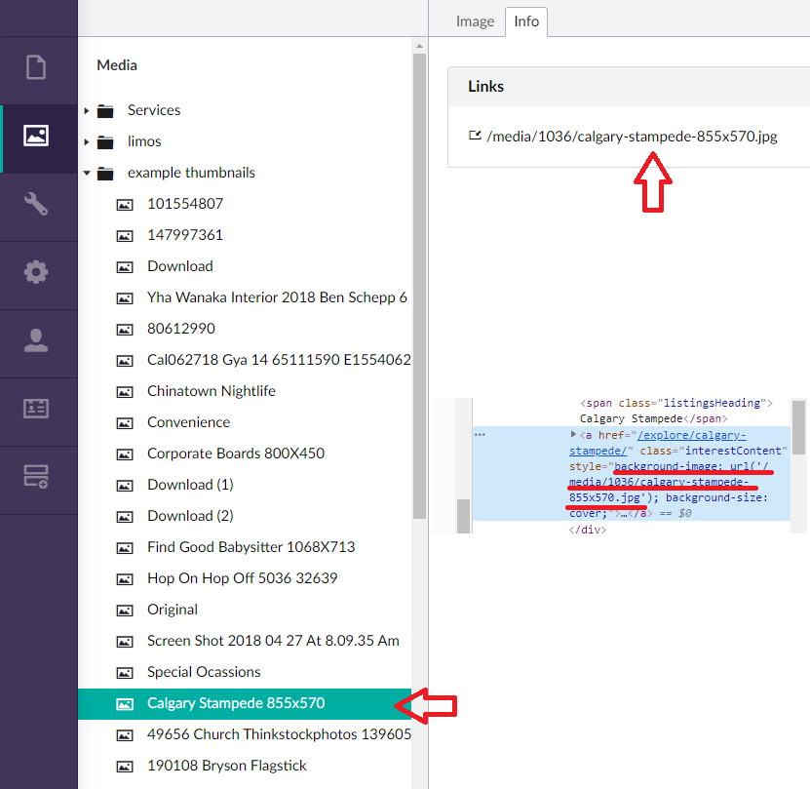Select the 80612990 media item

point(180,329)
